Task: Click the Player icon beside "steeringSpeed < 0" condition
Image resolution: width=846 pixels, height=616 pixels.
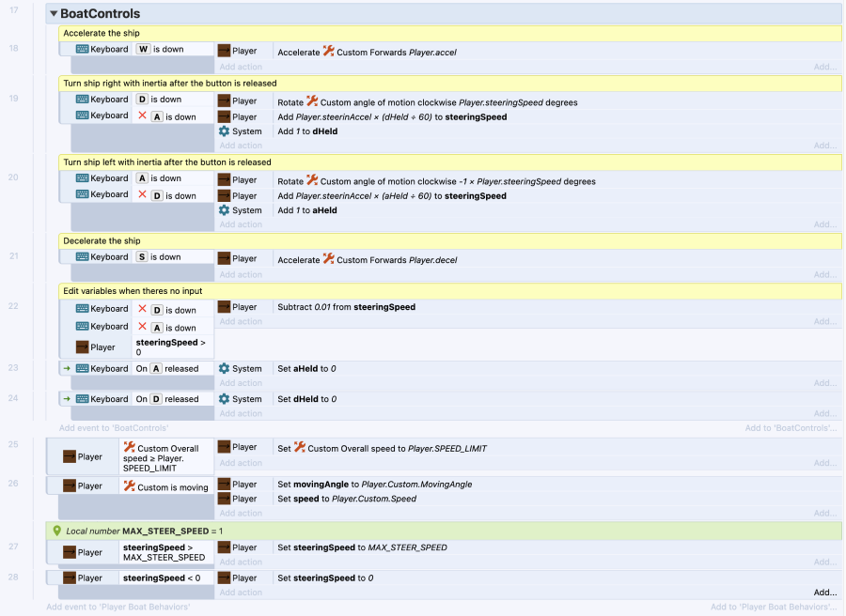Action: point(70,578)
